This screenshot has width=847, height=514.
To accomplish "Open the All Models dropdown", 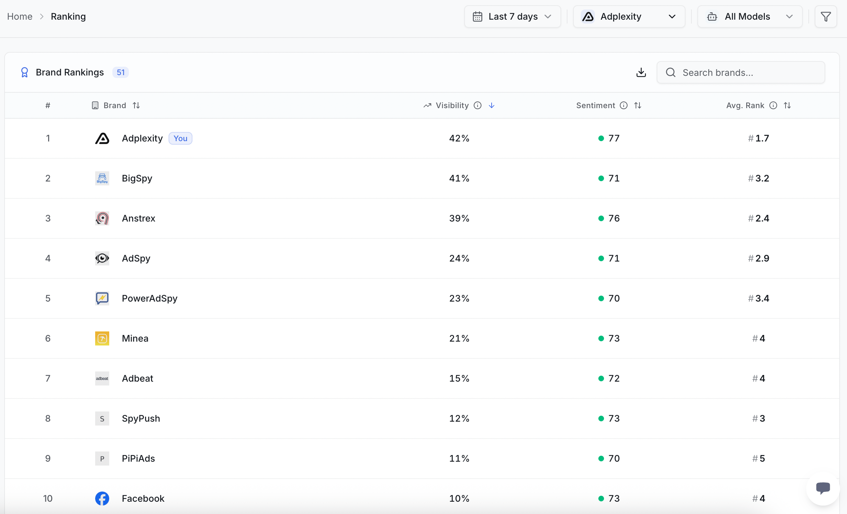I will point(750,17).
